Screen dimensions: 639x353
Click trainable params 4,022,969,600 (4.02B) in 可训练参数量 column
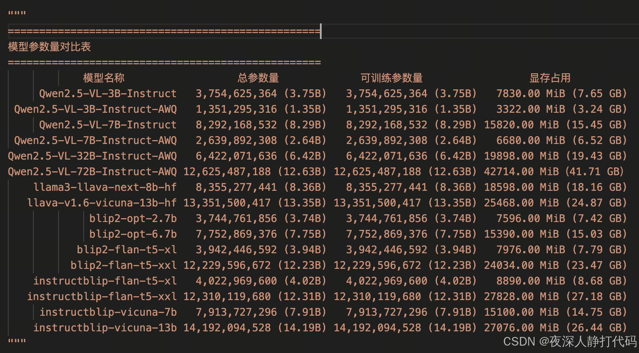411,281
